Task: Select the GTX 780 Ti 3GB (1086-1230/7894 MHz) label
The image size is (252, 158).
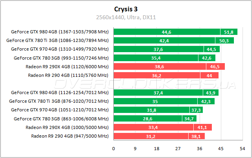Action: point(59,40)
